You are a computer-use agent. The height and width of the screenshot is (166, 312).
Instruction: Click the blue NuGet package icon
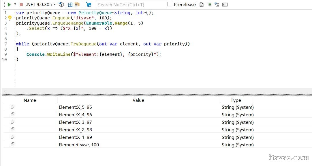coord(89,5)
